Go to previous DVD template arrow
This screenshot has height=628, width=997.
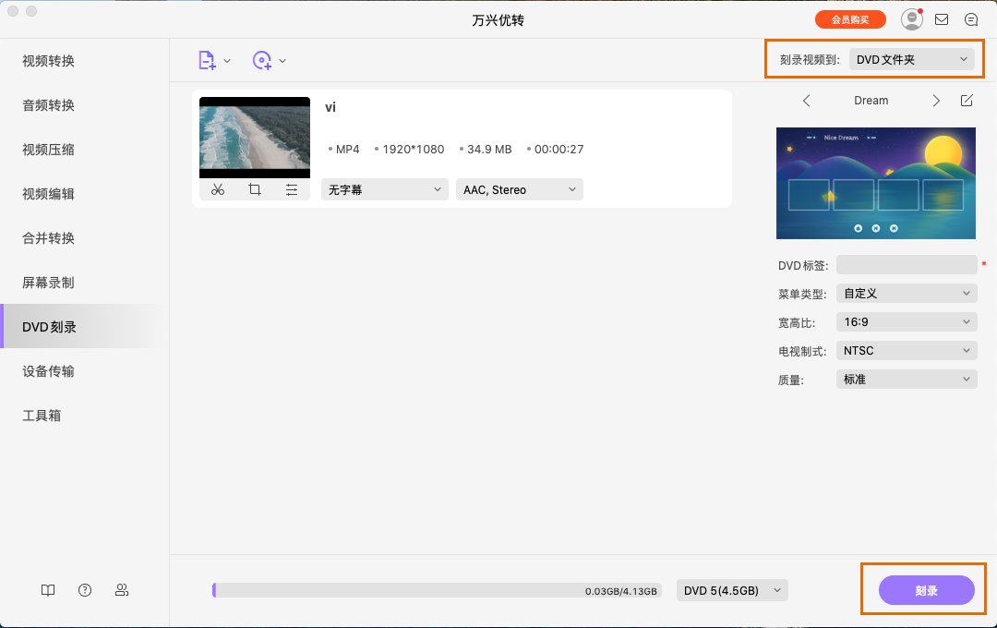click(x=806, y=101)
